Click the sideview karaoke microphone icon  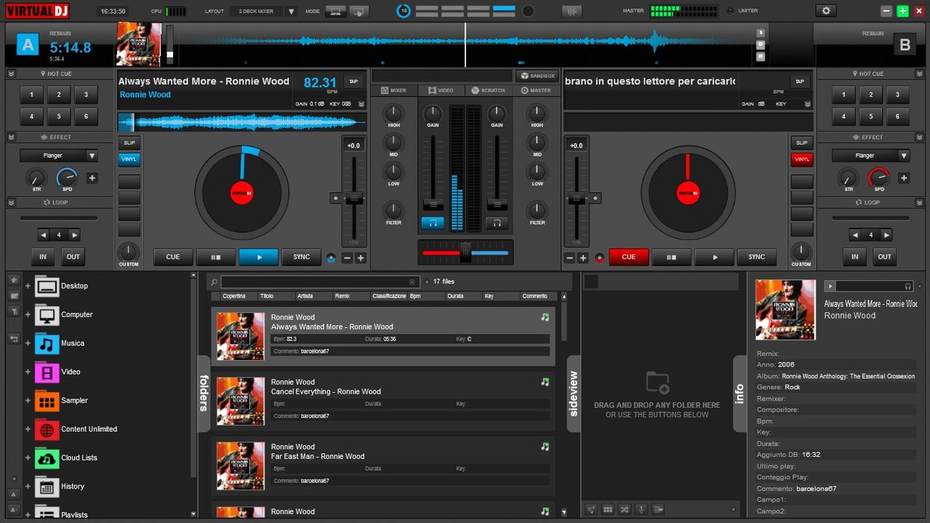coord(641,509)
